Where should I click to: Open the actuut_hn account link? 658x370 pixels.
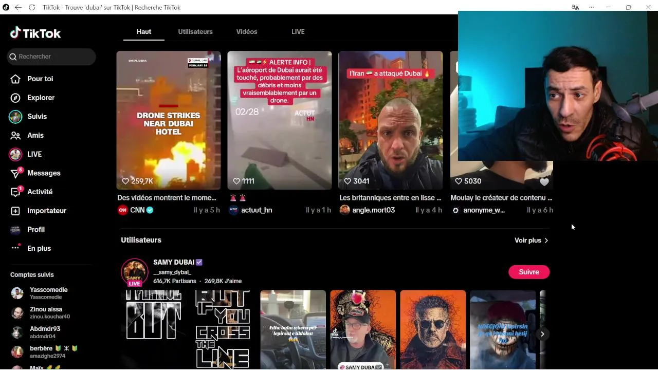257,210
